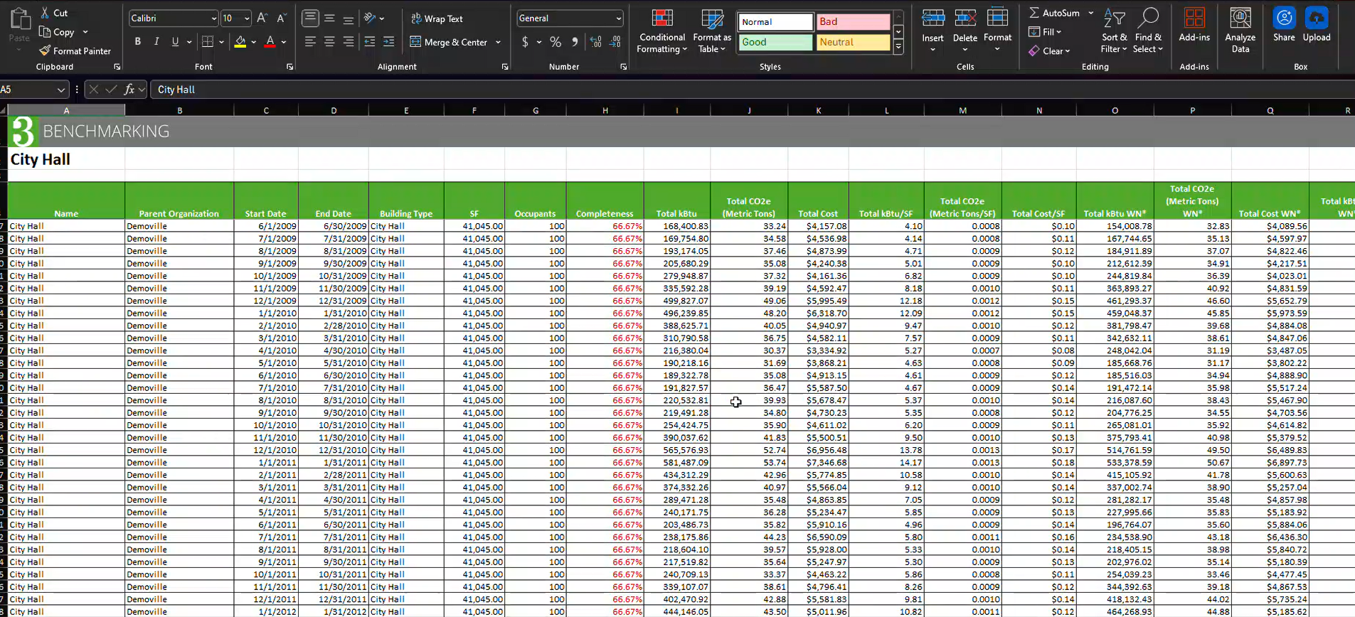
Task: Apply the Good cell style swatch
Action: coord(775,43)
